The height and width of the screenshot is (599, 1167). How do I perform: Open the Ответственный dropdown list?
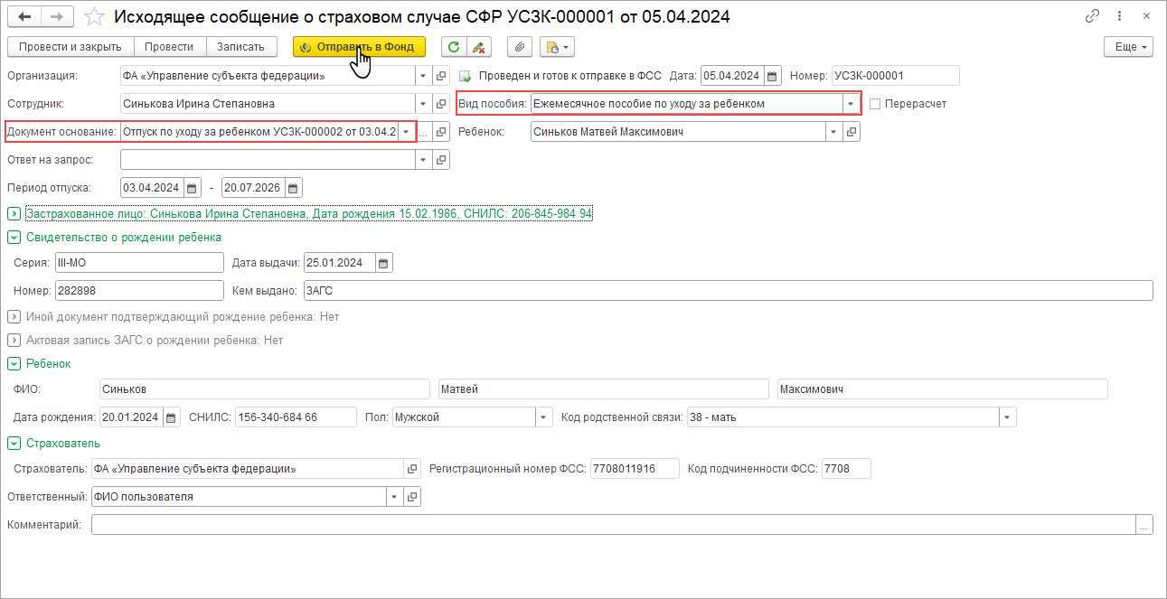coord(394,497)
